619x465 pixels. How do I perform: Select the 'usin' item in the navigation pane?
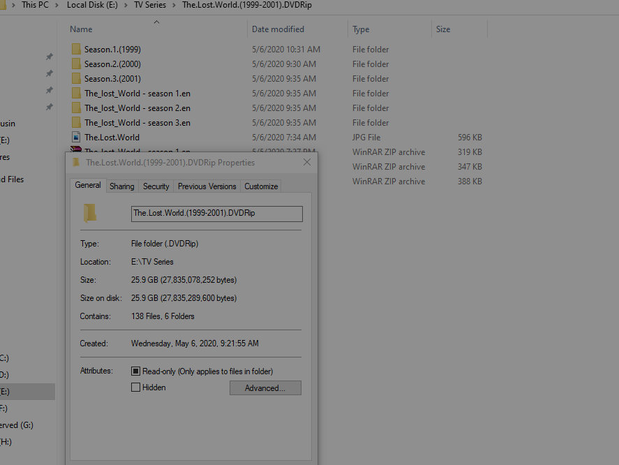tap(8, 124)
